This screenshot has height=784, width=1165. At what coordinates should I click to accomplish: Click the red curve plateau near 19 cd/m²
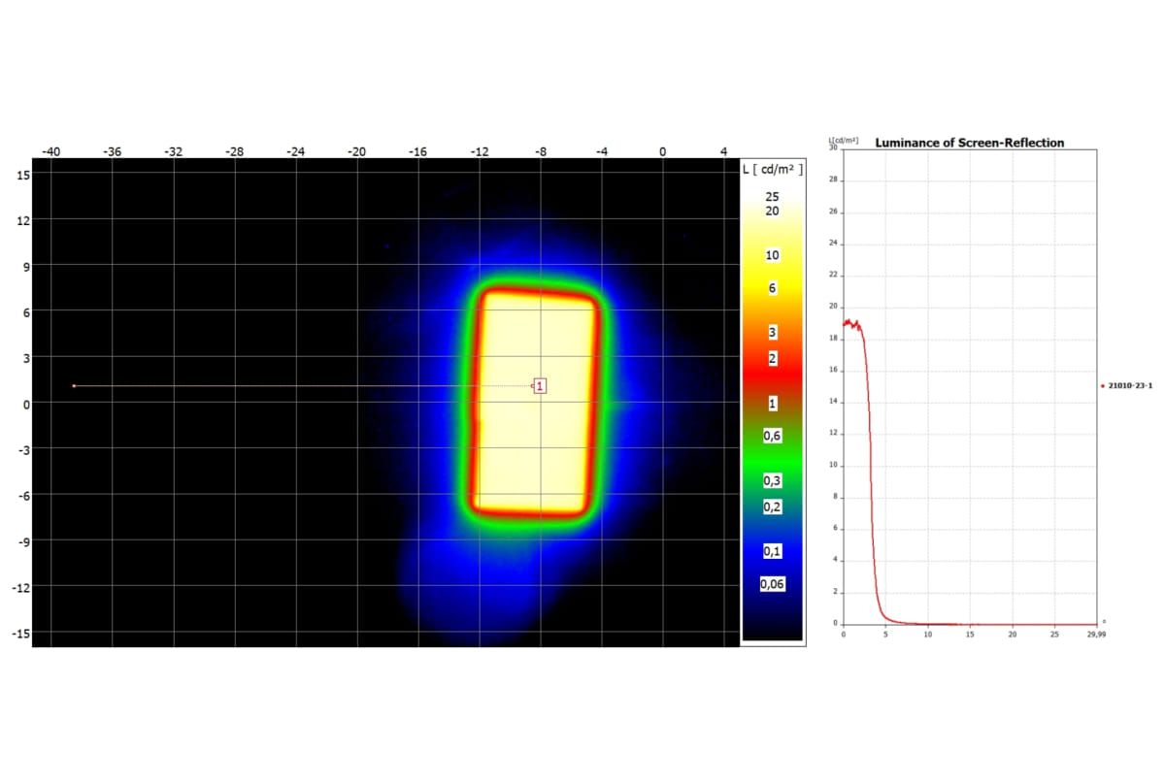point(851,323)
